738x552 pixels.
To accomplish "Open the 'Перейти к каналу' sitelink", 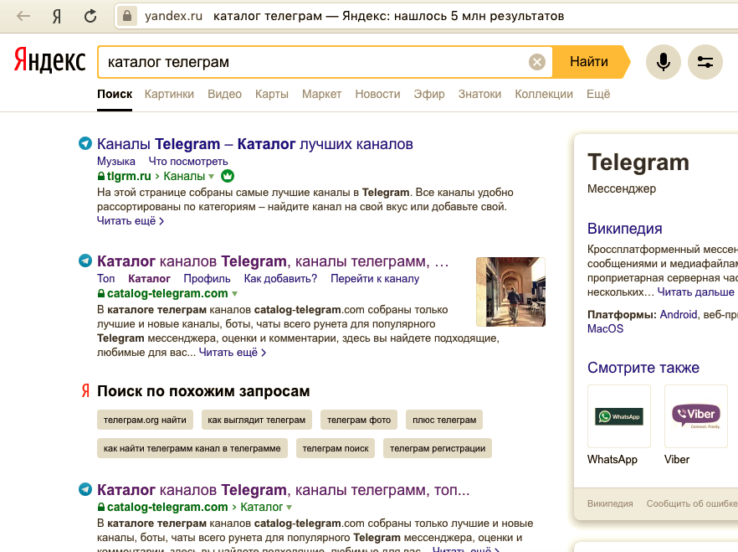I will click(x=375, y=278).
